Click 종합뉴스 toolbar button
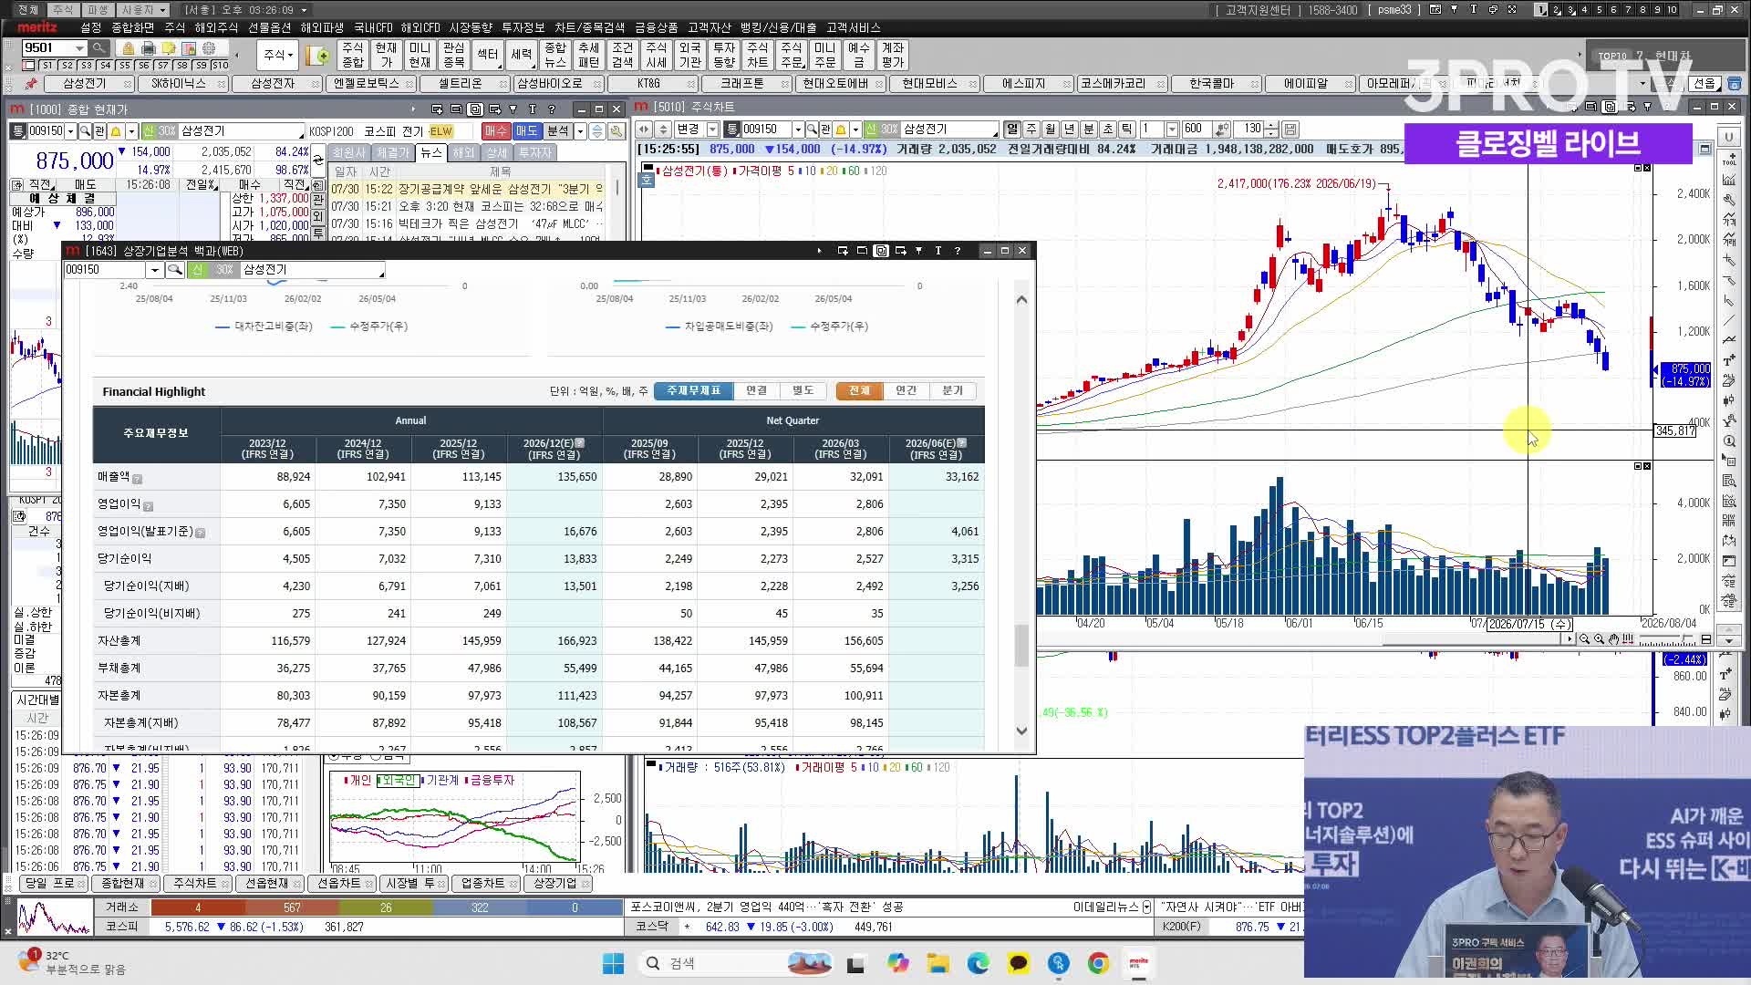 (554, 55)
